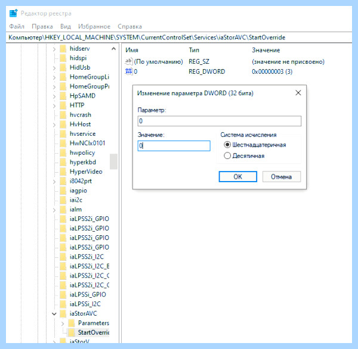This screenshot has height=349, width=358.
Task: Click the iagpio folder icon
Action: coord(63,191)
